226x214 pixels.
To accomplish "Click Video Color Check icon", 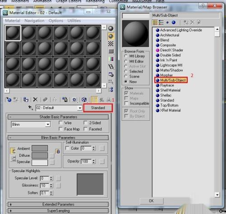I will coord(111,59).
